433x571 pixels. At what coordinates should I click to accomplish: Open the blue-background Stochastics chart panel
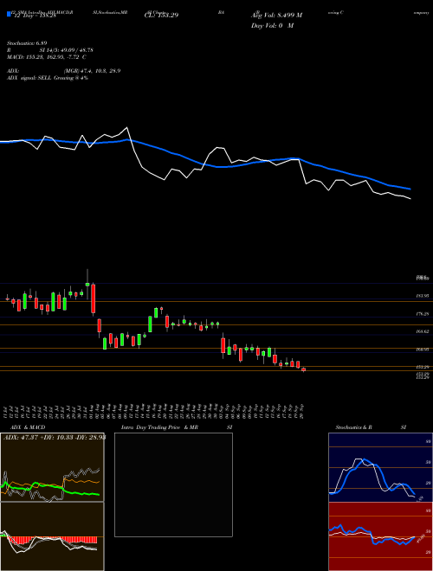pos(380,467)
